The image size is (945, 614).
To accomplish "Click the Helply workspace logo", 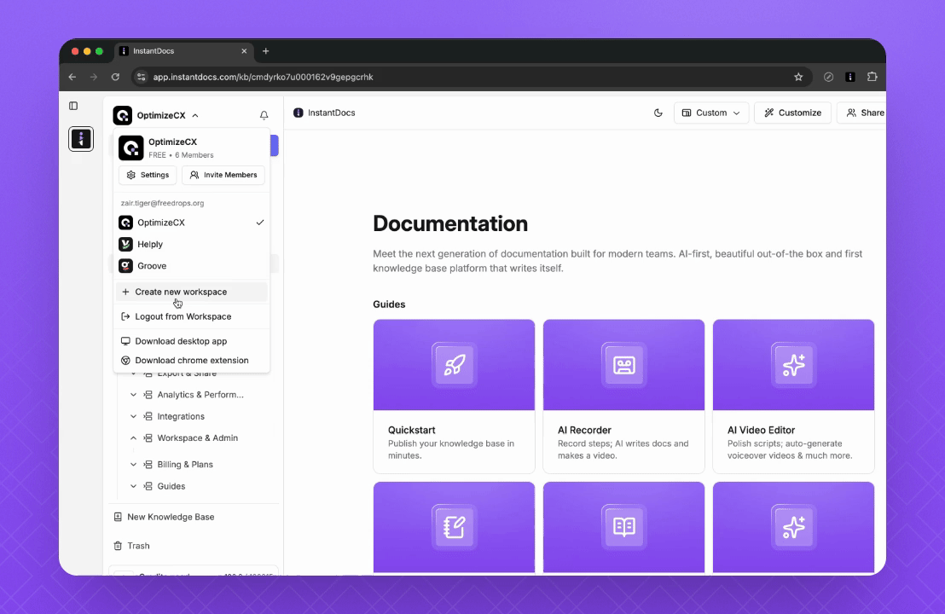I will coord(125,244).
